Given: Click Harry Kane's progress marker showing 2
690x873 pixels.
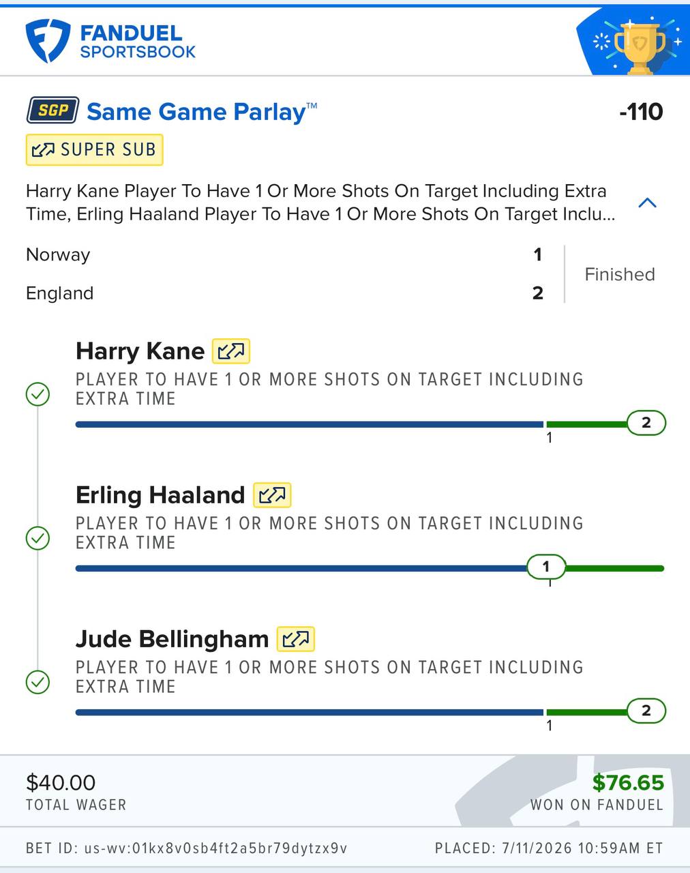Looking at the screenshot, I should pos(646,423).
